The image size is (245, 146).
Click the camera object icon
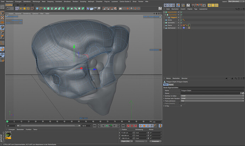tap(95, 8)
